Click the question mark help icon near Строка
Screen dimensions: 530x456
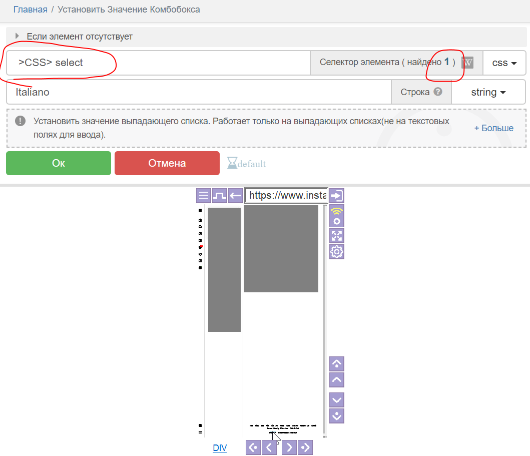438,92
